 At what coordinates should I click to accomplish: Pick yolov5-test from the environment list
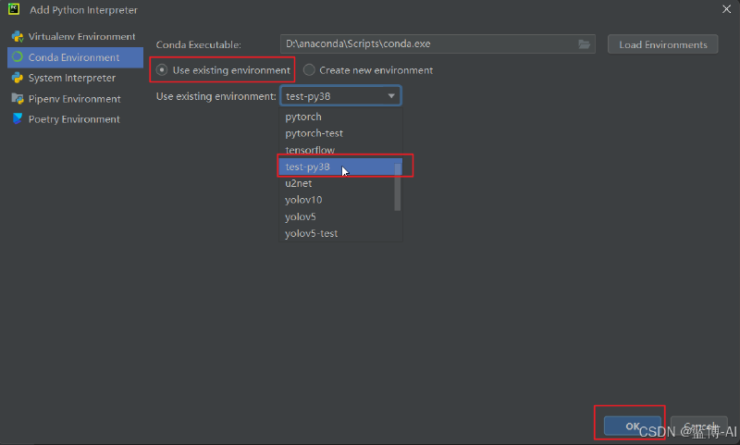tap(340, 233)
